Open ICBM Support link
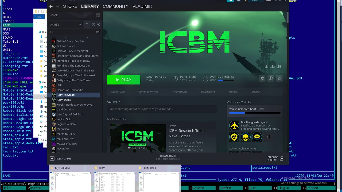 pos(256,91)
